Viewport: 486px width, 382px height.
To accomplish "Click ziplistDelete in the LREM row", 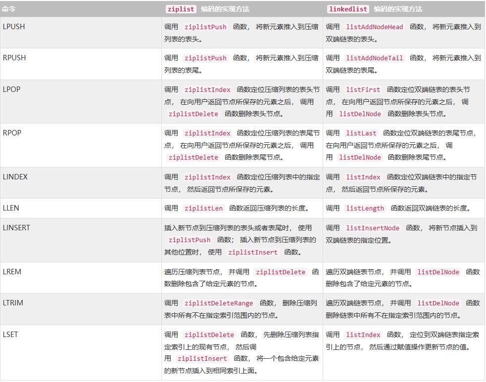I will pos(281,272).
